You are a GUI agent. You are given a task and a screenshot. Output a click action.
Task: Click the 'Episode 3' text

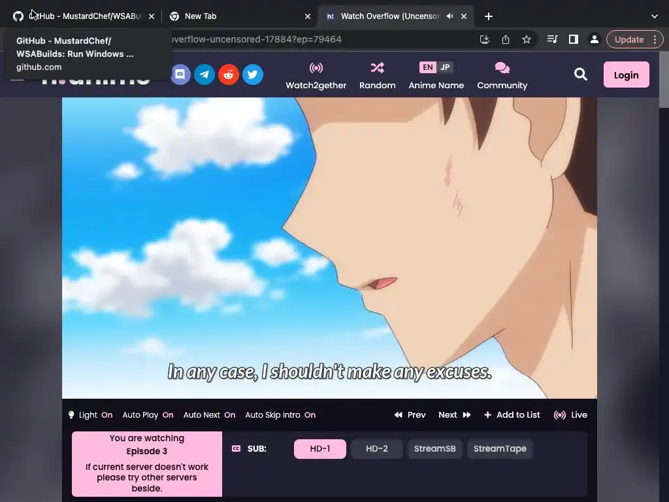(147, 452)
